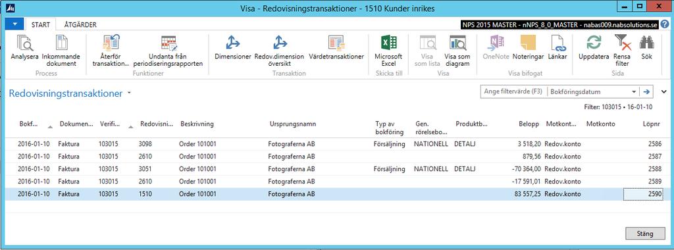Screen dimensions: 674x250
Task: Apply filter with the arrow button
Action: point(646,92)
